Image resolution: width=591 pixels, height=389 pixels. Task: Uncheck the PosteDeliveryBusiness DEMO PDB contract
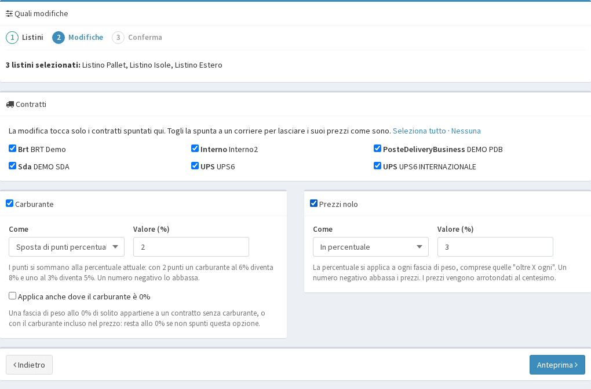377,149
